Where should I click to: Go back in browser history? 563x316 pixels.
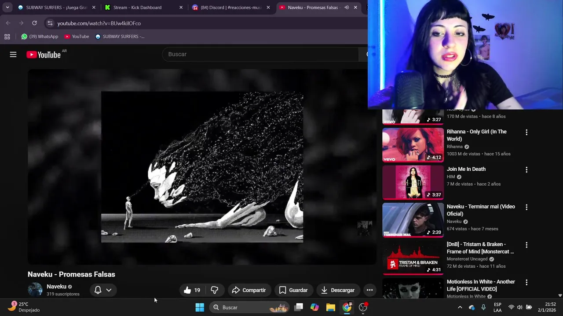(8, 23)
